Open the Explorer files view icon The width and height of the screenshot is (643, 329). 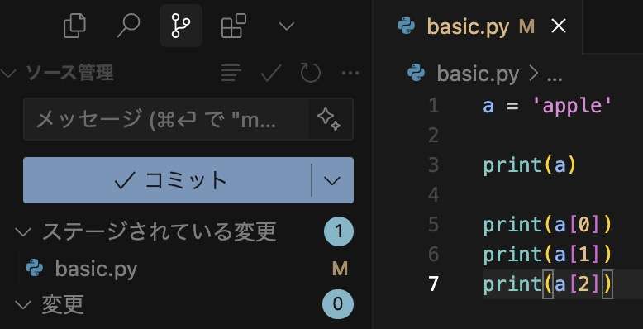tap(75, 26)
